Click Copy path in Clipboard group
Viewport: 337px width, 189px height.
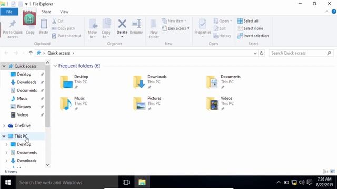click(63, 28)
